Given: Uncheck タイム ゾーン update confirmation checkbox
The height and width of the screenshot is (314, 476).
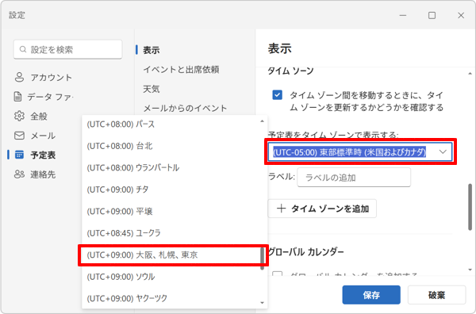Looking at the screenshot, I should (x=277, y=95).
